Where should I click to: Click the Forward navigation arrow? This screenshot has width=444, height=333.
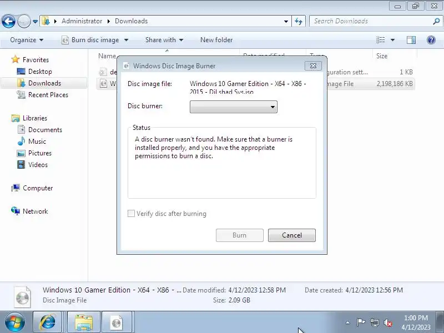point(24,21)
